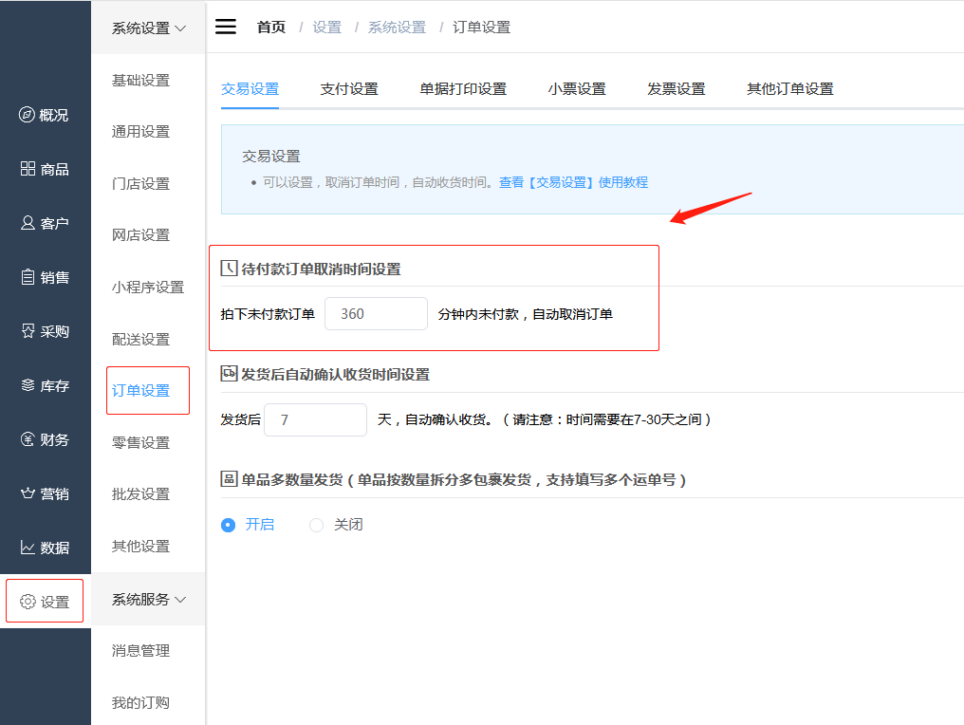Viewport: 964px width, 725px height.
Task: Switch to 交易设置 tab
Action: coord(250,89)
